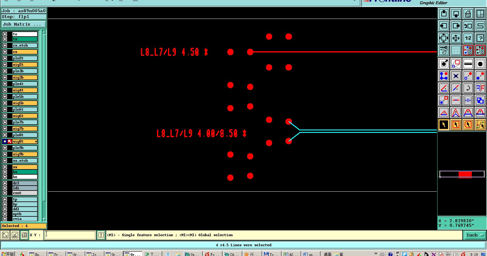Select the black arrow pointer selection tool
Screen dimensions: 487x256
coord(444,125)
